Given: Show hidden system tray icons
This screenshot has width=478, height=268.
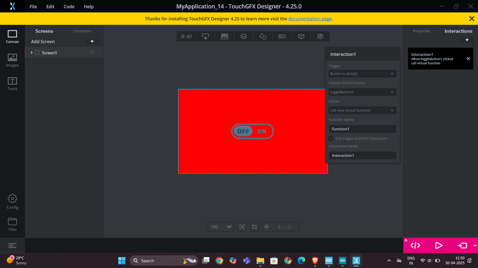Looking at the screenshot, I should pos(389,260).
